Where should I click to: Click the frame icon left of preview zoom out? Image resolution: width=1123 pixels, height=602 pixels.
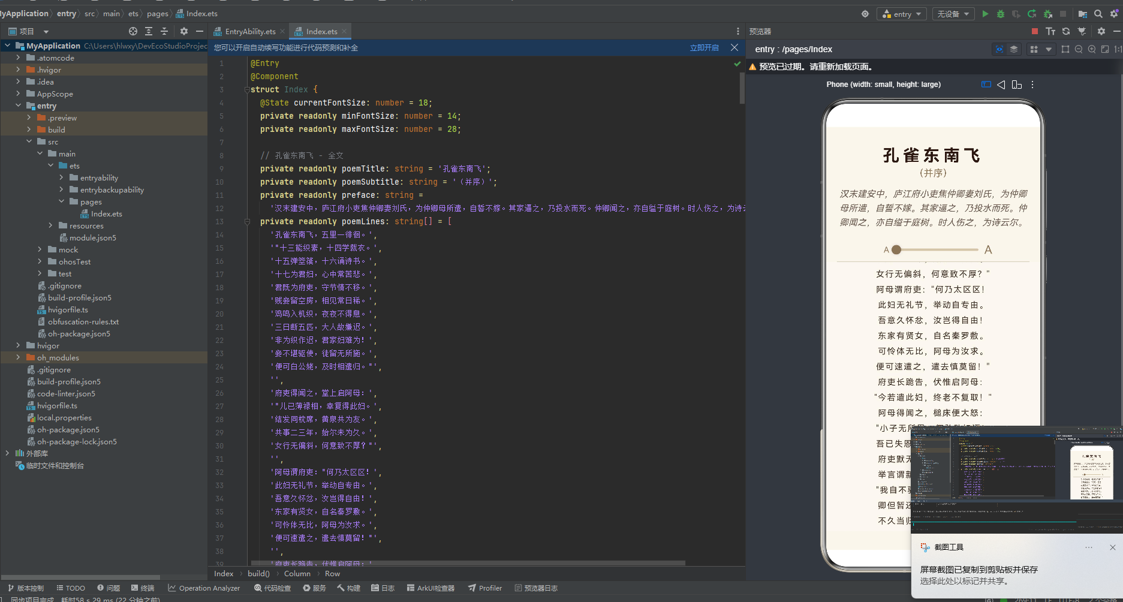pyautogui.click(x=1065, y=49)
